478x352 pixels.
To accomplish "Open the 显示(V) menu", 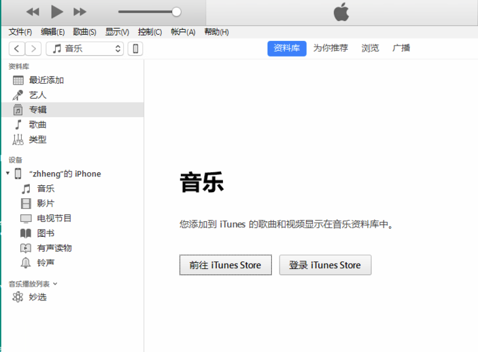I will [x=117, y=32].
